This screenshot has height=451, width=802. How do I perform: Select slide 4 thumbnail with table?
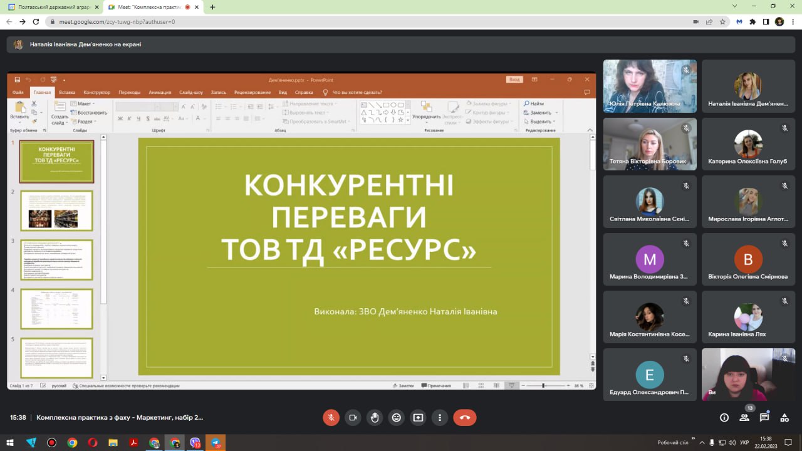click(x=56, y=309)
